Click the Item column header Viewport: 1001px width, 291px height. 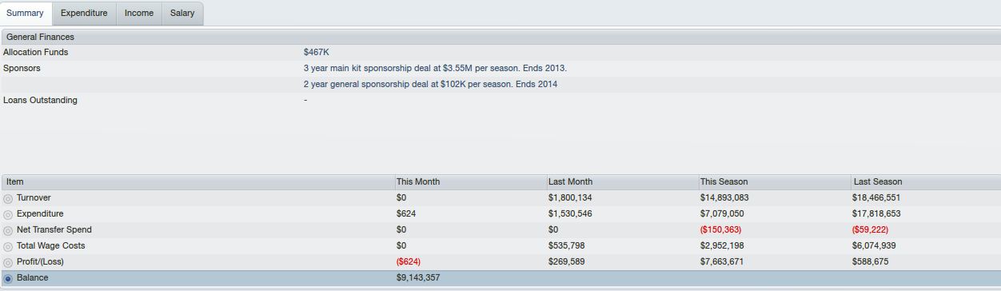(197, 181)
